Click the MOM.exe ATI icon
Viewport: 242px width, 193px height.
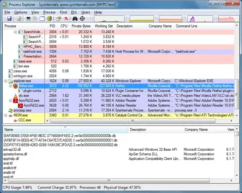[10, 116]
